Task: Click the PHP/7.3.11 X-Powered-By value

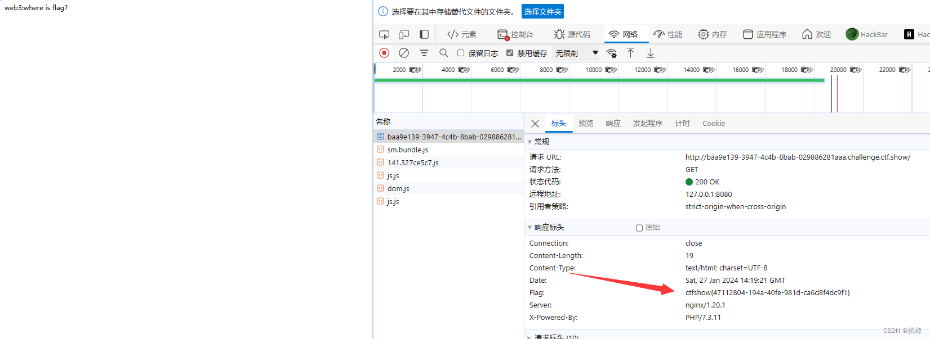Action: tap(703, 317)
